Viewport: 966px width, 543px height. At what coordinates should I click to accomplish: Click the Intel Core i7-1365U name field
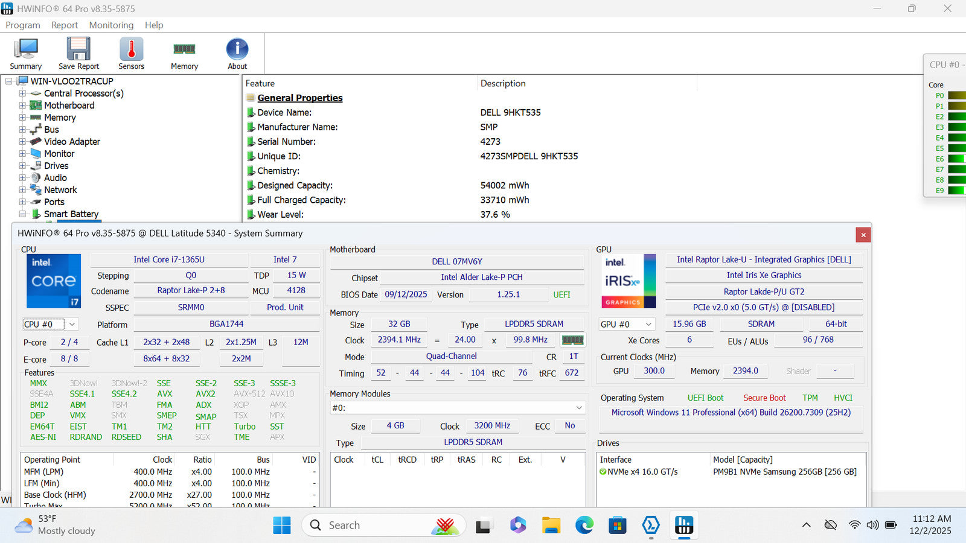point(169,259)
